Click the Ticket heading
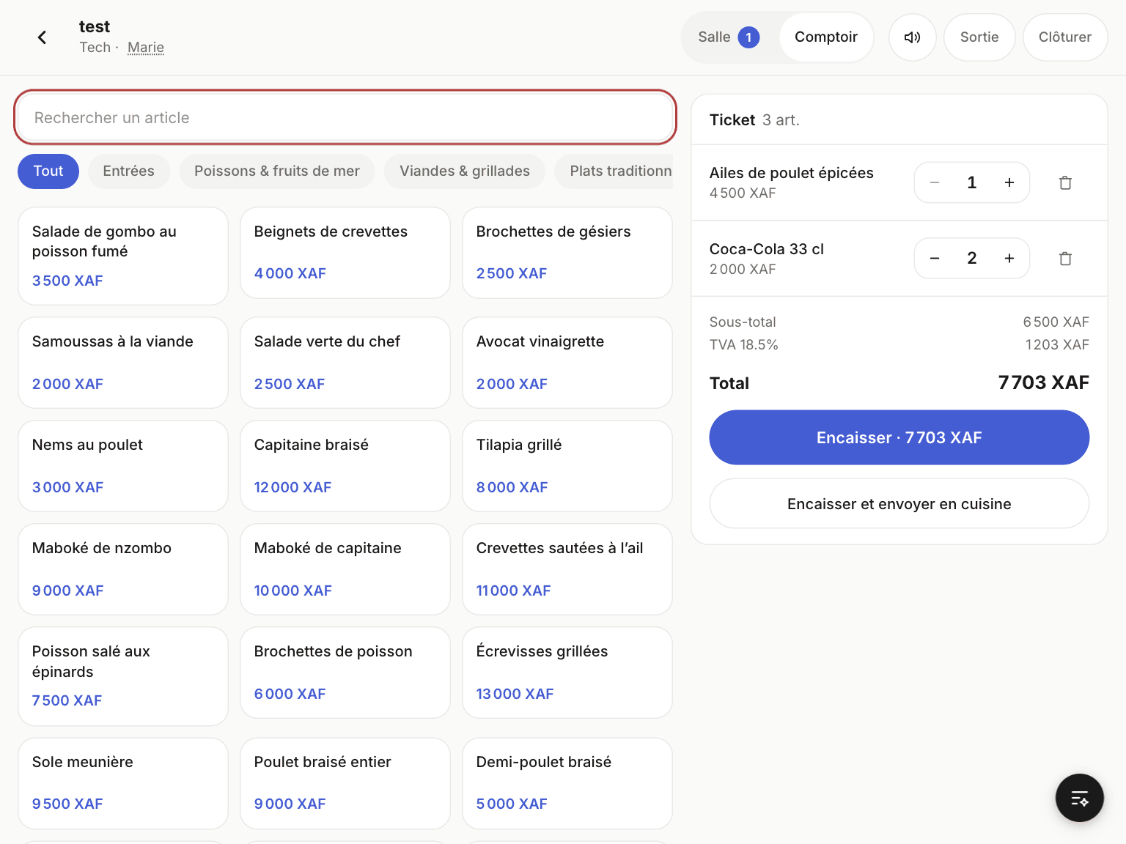 (x=732, y=120)
